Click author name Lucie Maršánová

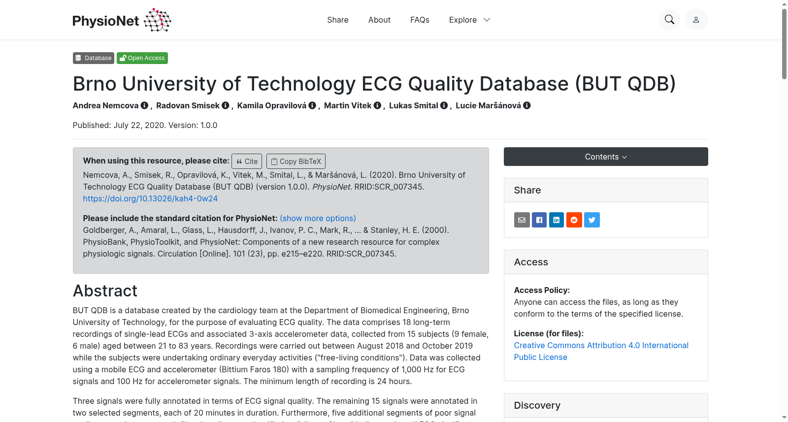coord(488,105)
